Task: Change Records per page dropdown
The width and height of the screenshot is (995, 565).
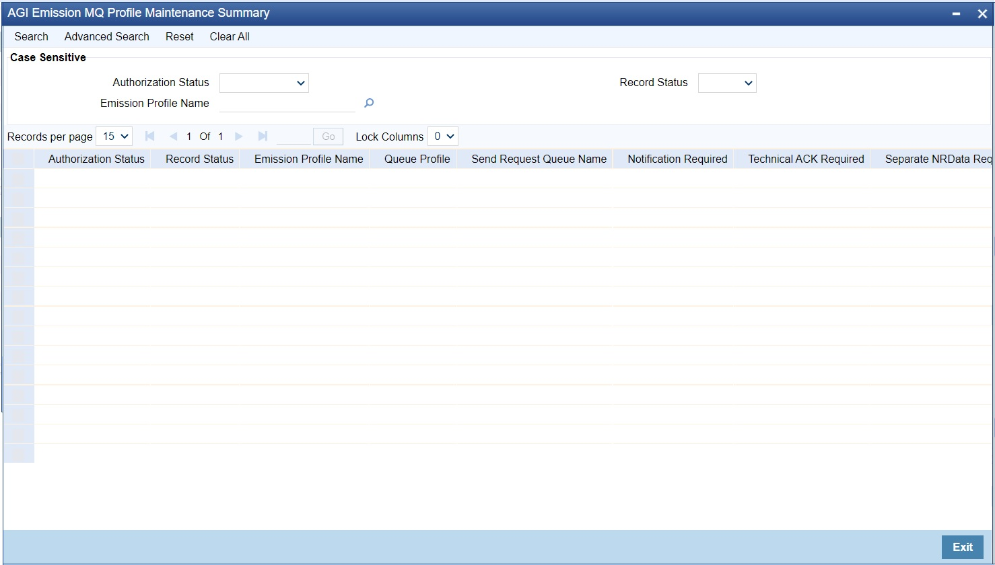Action: point(114,136)
